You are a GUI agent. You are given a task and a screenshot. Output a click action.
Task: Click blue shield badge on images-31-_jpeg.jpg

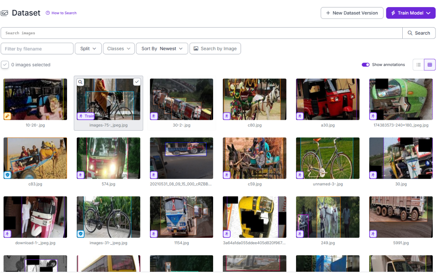click(80, 234)
